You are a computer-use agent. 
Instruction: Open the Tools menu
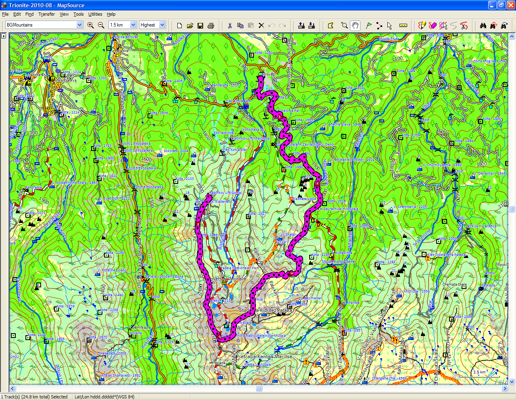coord(79,14)
